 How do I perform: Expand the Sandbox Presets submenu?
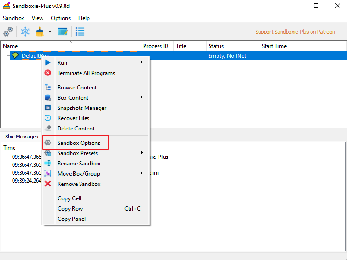coord(142,153)
